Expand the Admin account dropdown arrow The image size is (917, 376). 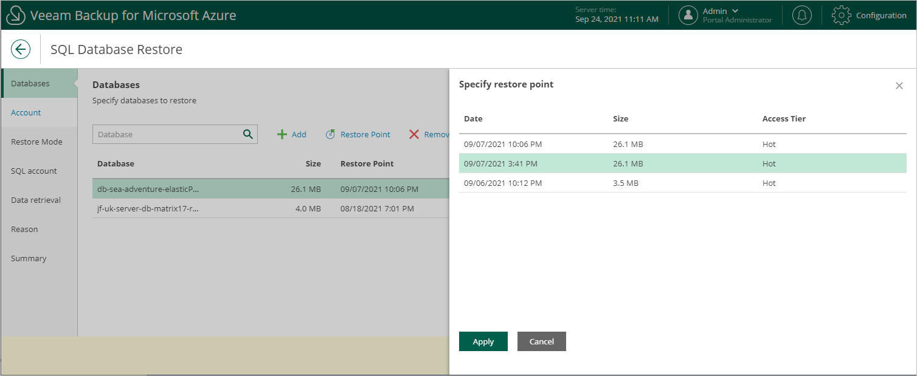736,11
